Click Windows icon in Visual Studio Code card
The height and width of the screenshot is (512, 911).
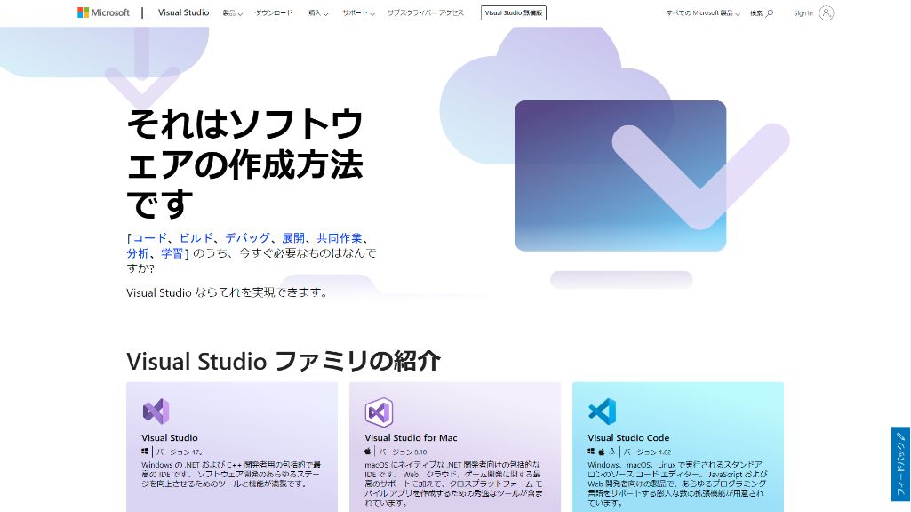point(591,452)
